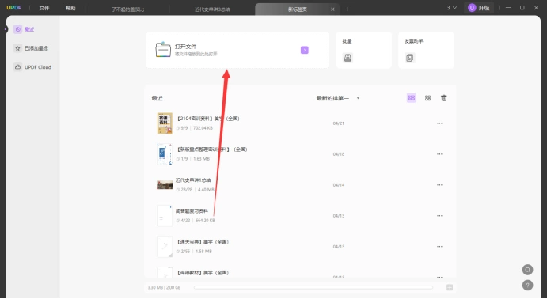Open thumbnail of 【2104密训资料】 file
The image size is (547, 299).
165,123
